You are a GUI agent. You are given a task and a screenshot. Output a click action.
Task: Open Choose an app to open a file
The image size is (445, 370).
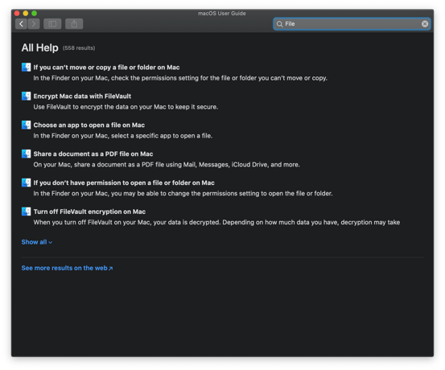(89, 125)
